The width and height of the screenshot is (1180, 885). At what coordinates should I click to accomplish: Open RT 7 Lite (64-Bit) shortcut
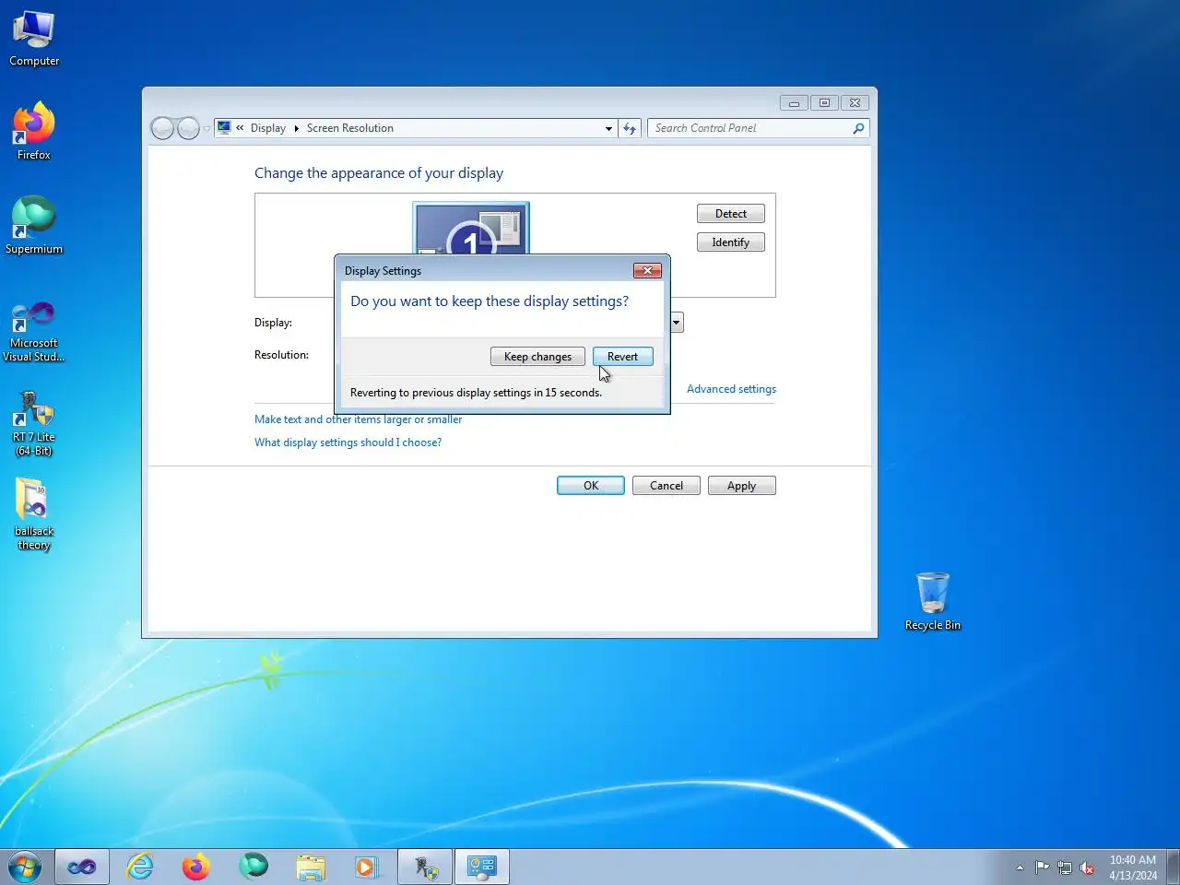pos(34,424)
